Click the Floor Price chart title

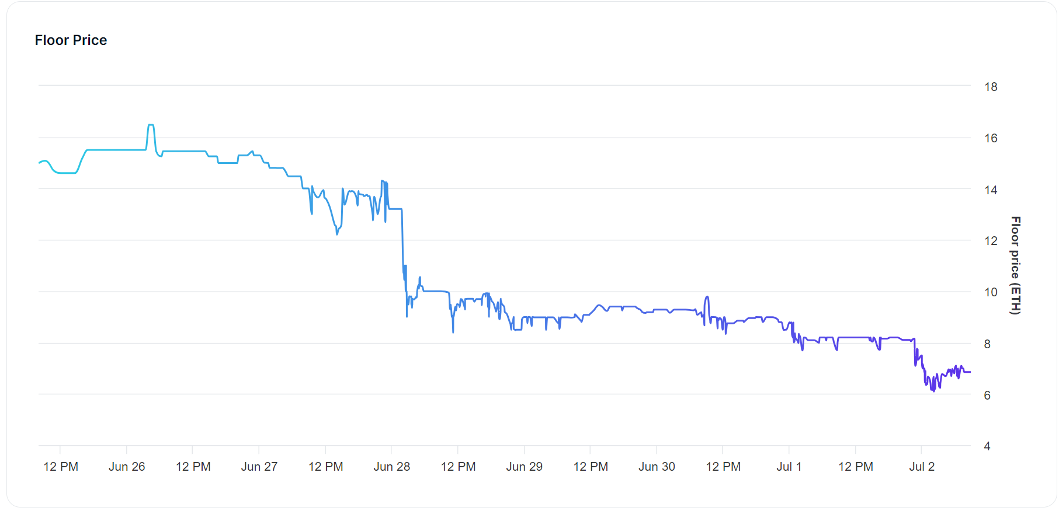(71, 40)
